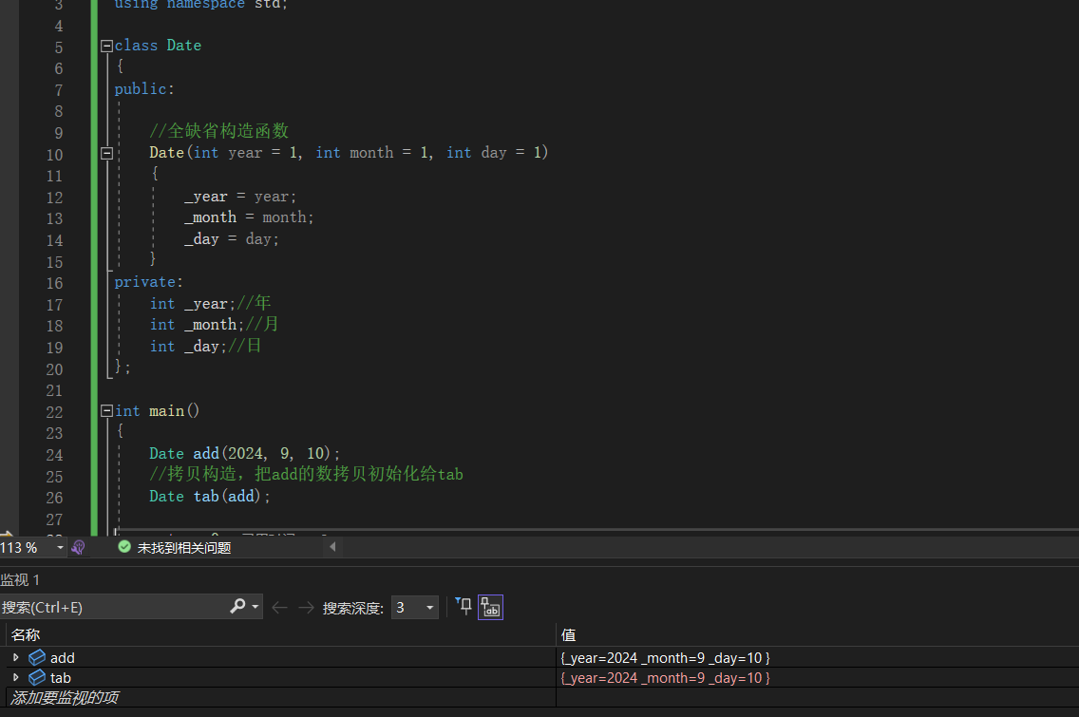This screenshot has width=1079, height=717.
Task: Expand the add variable in watch list
Action: 16,658
